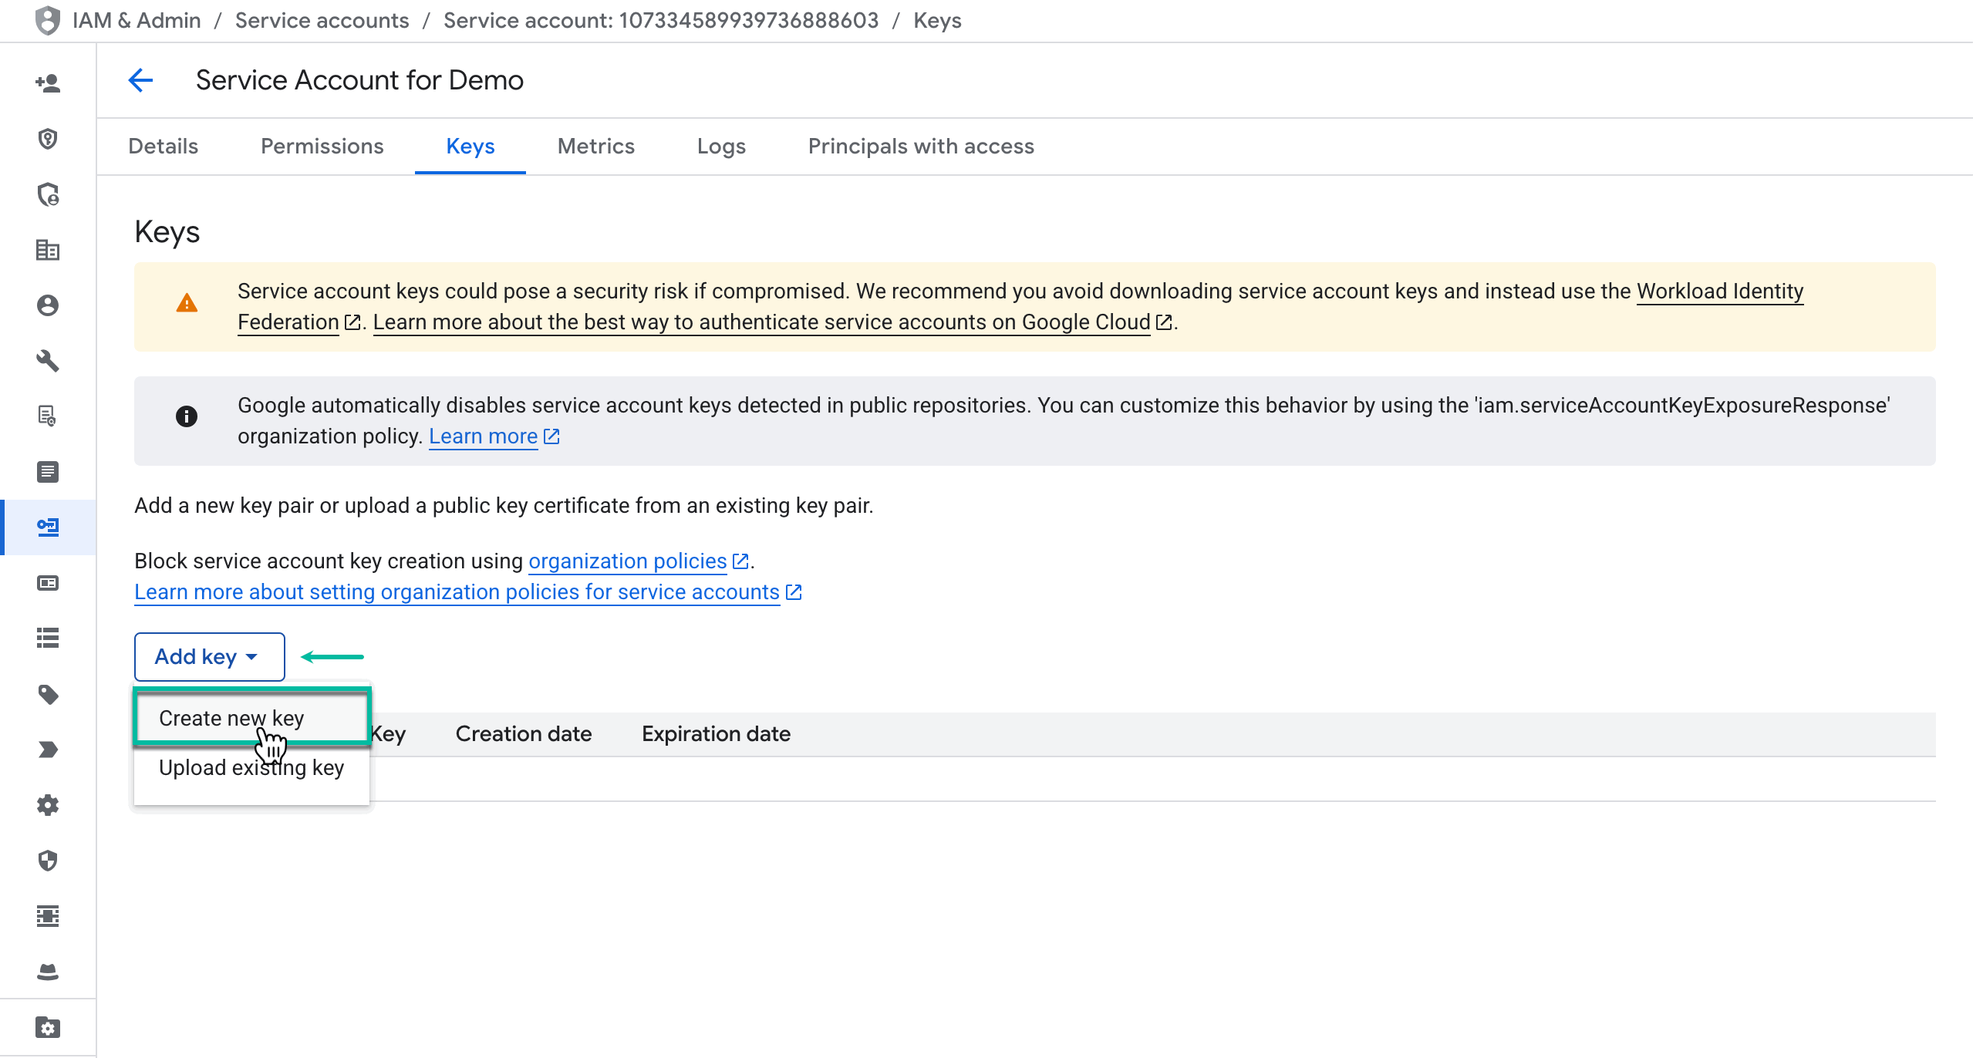Expand the Add key dropdown
Viewport: 1973px width, 1058px height.
coord(208,656)
